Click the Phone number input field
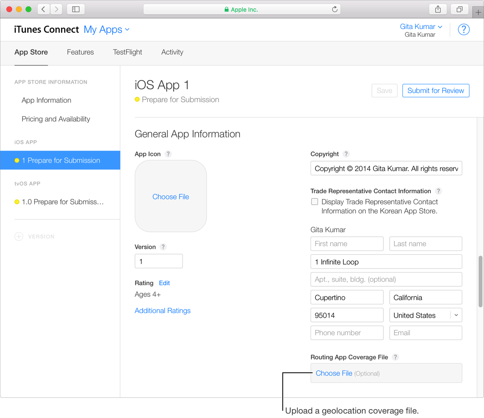Image resolution: width=484 pixels, height=418 pixels. tap(347, 333)
